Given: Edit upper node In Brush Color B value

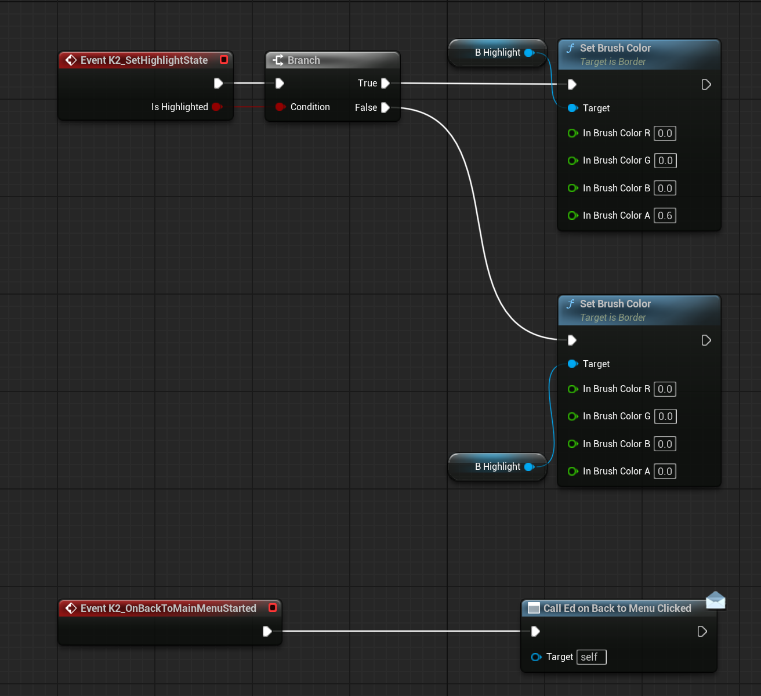Looking at the screenshot, I should pyautogui.click(x=665, y=188).
